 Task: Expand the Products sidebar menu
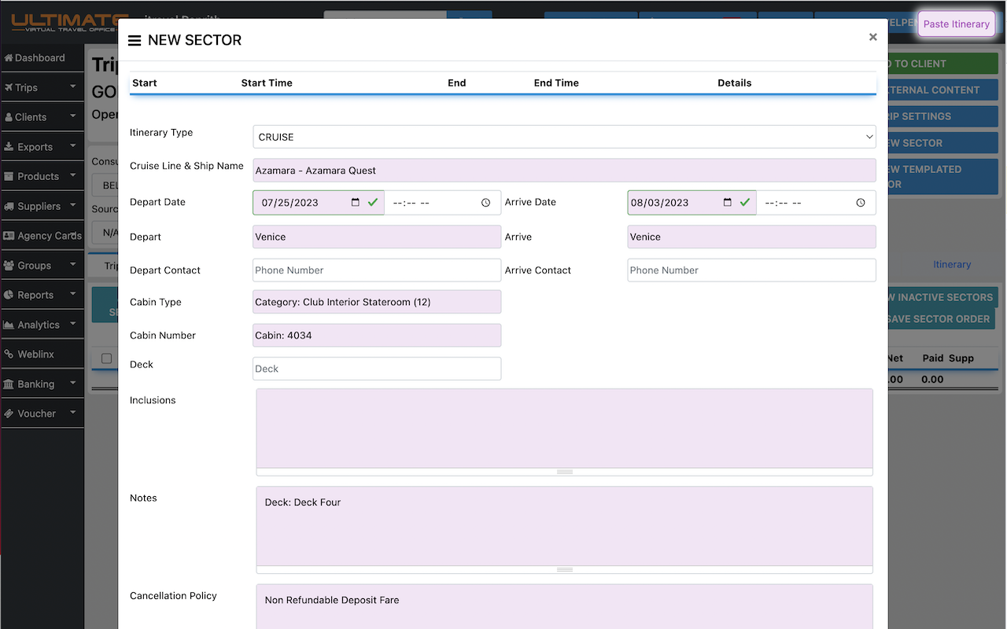tap(42, 176)
